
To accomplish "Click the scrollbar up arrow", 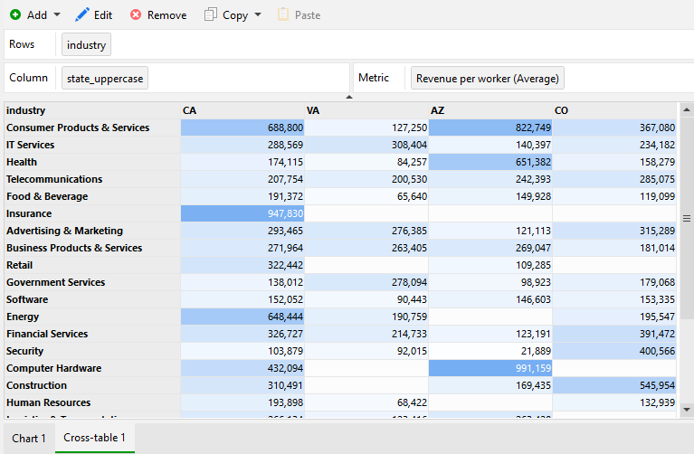I will coord(687,109).
